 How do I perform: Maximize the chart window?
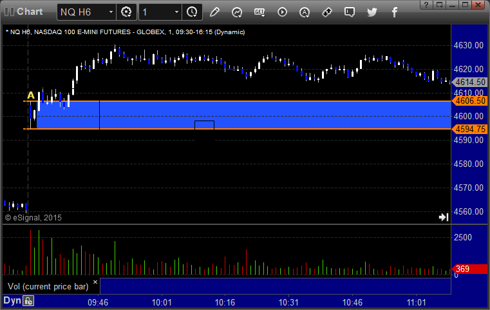[466, 5]
